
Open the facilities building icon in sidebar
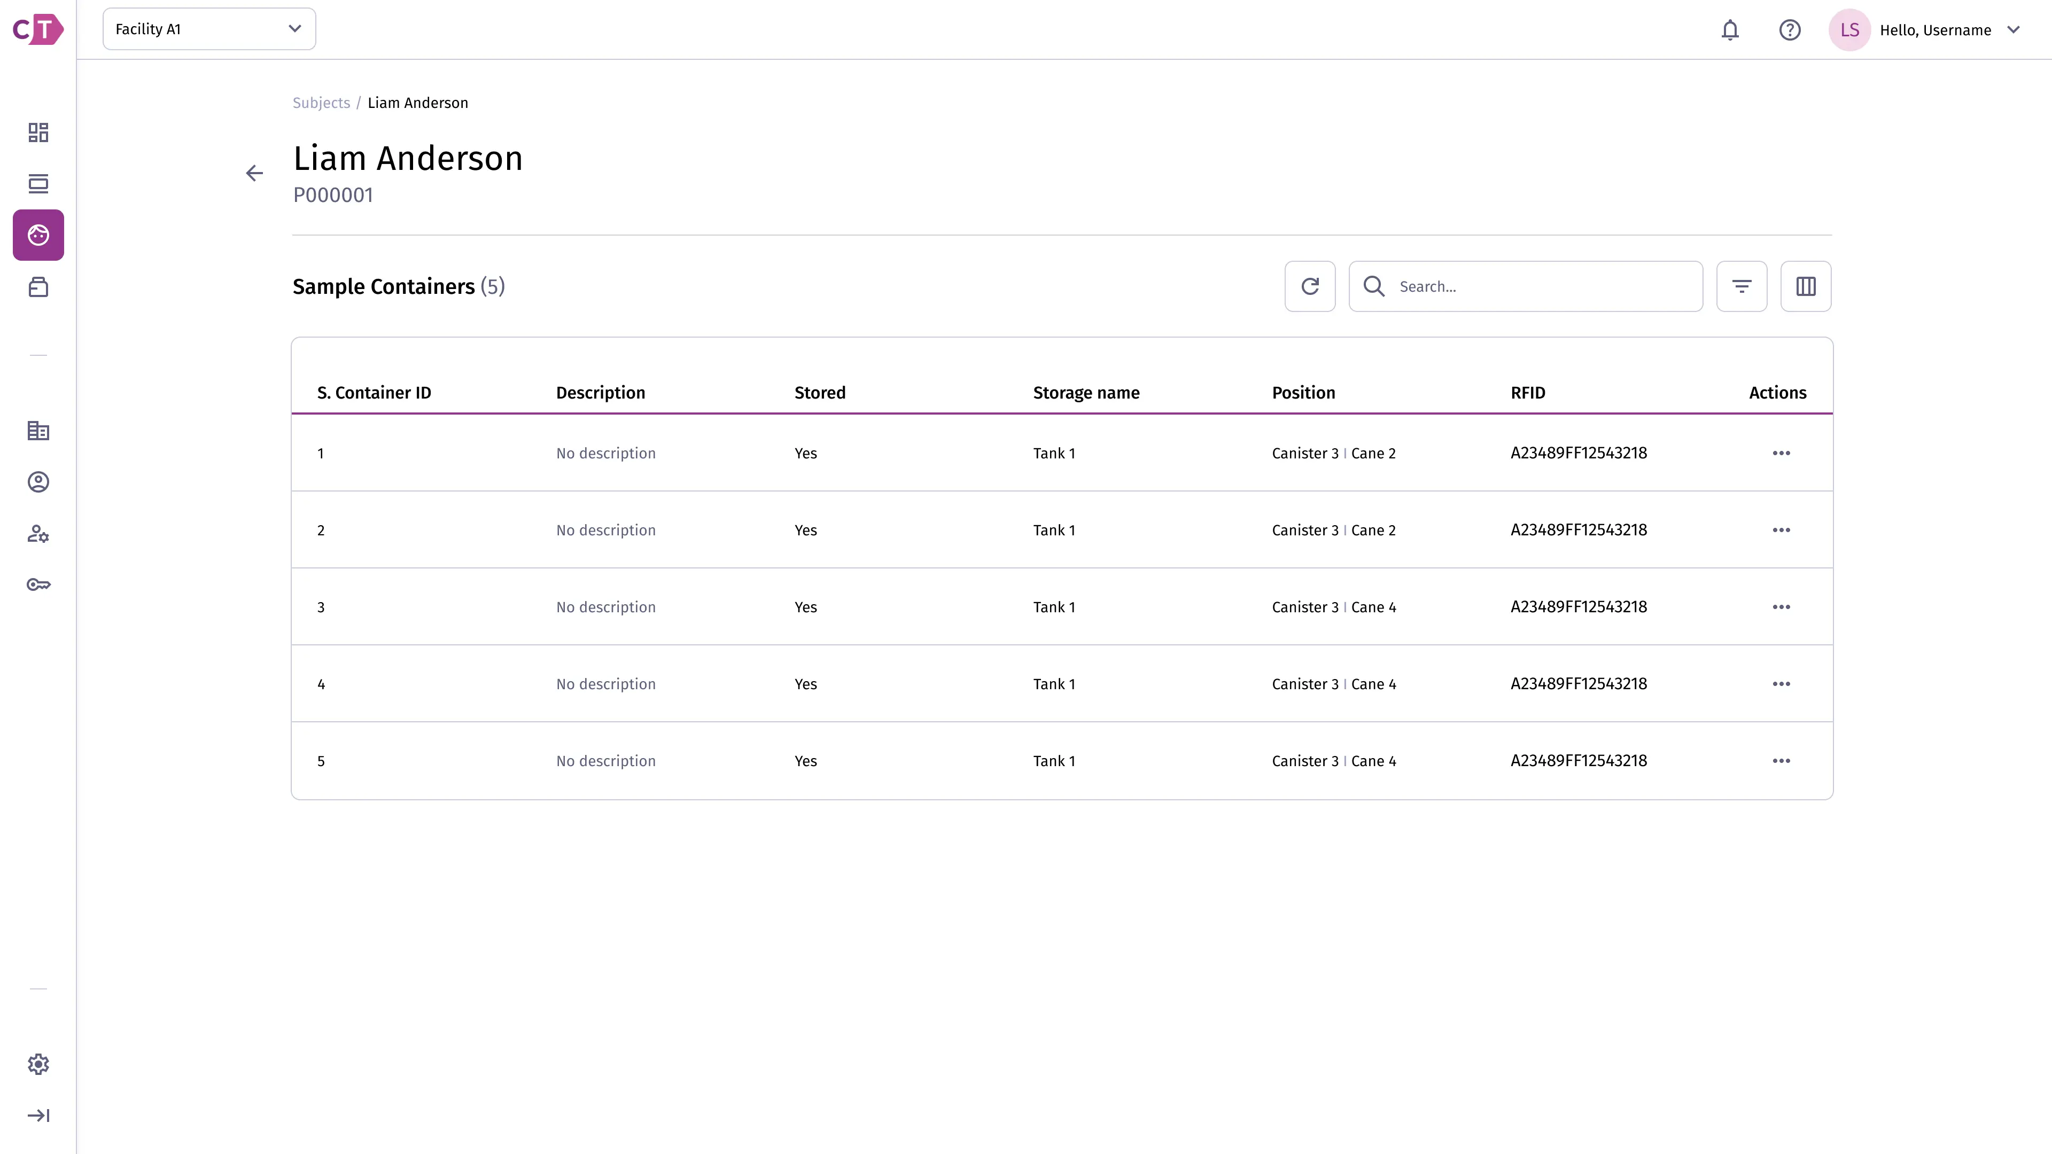(x=38, y=431)
